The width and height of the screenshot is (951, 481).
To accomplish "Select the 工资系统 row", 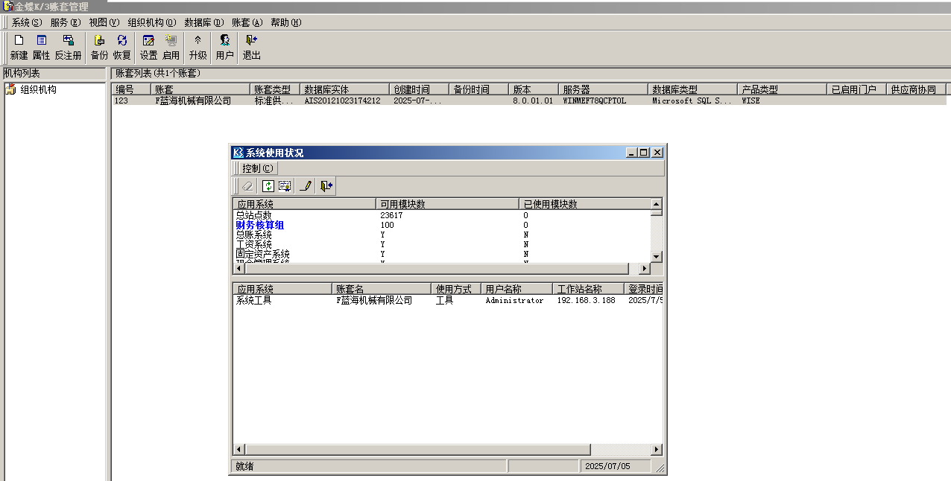I will (441, 244).
